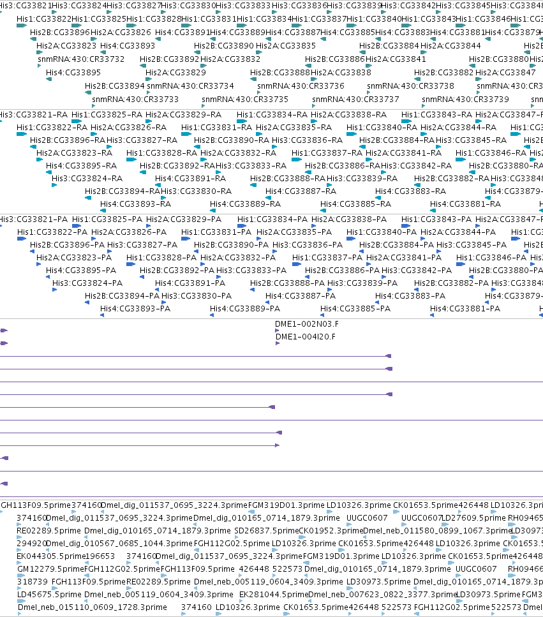543x617 pixels.
Task: Select EST label SD26837.5prime
Action: pyautogui.click(x=266, y=530)
